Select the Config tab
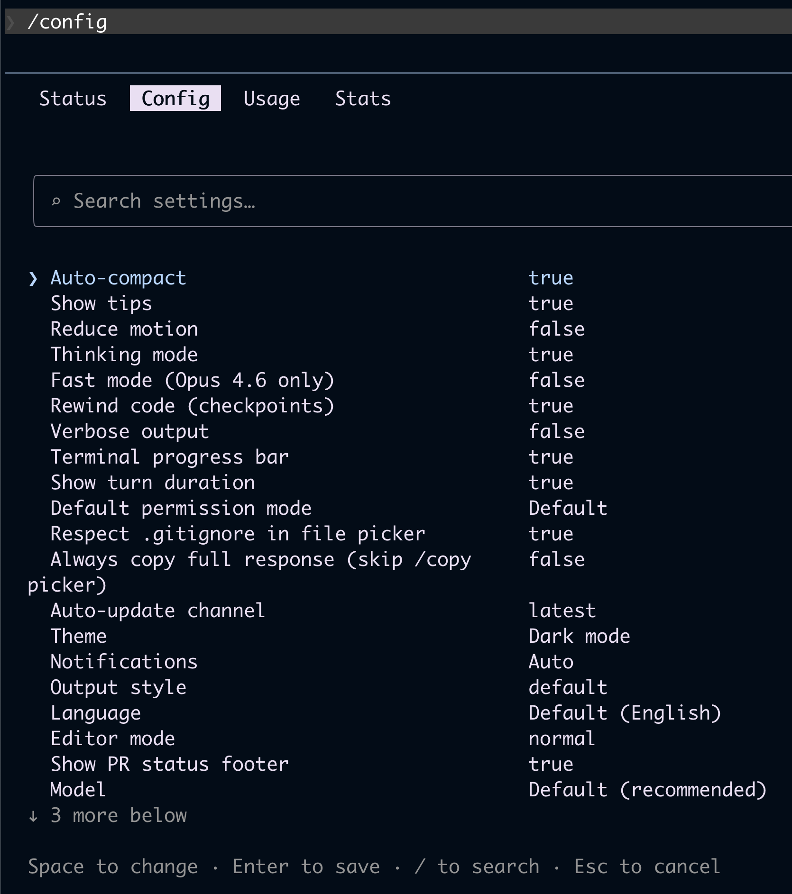The image size is (792, 894). 175,99
